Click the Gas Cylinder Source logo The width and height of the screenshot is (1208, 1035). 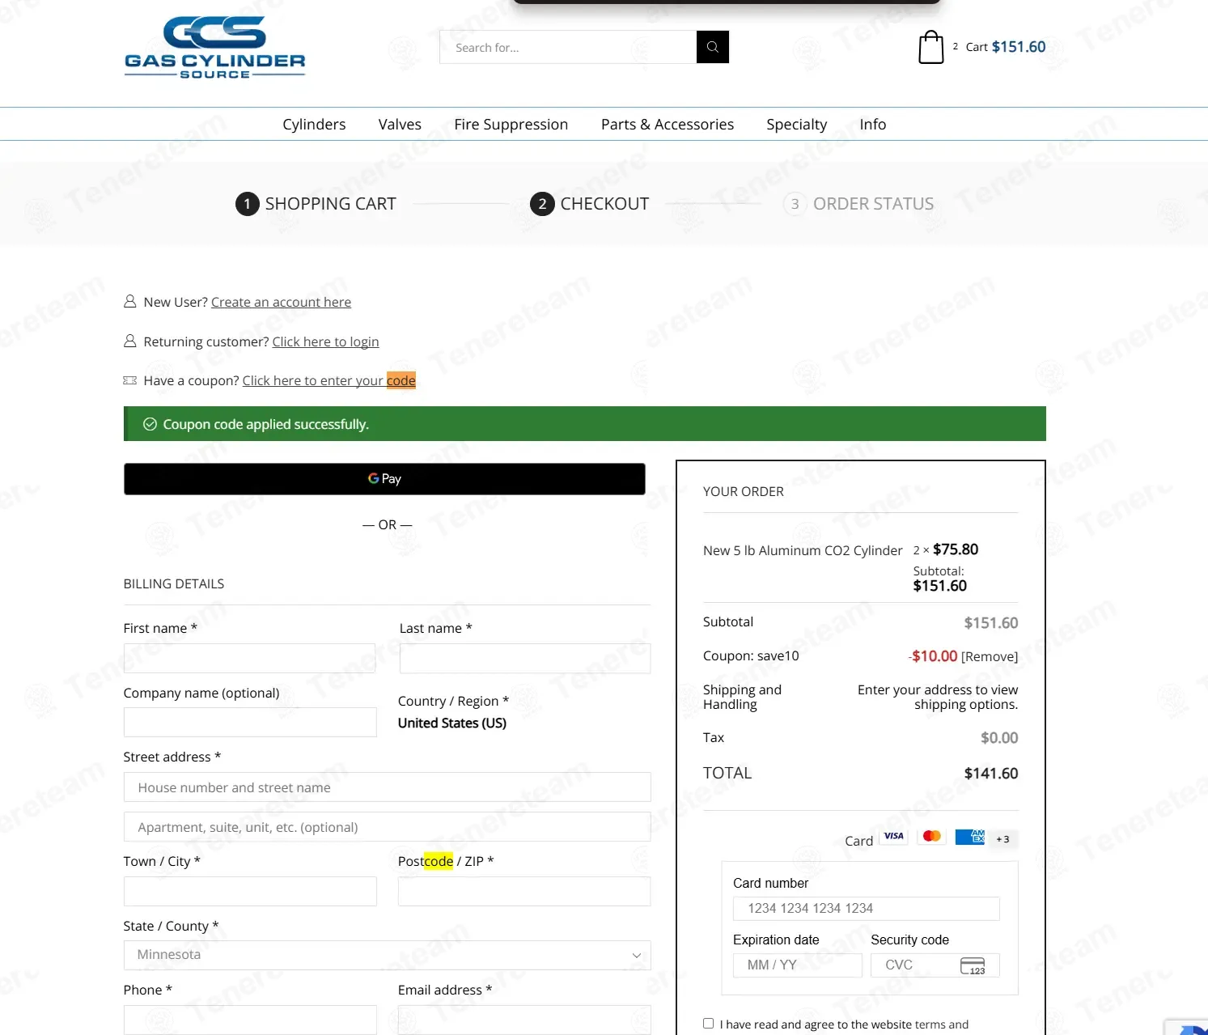point(215,48)
